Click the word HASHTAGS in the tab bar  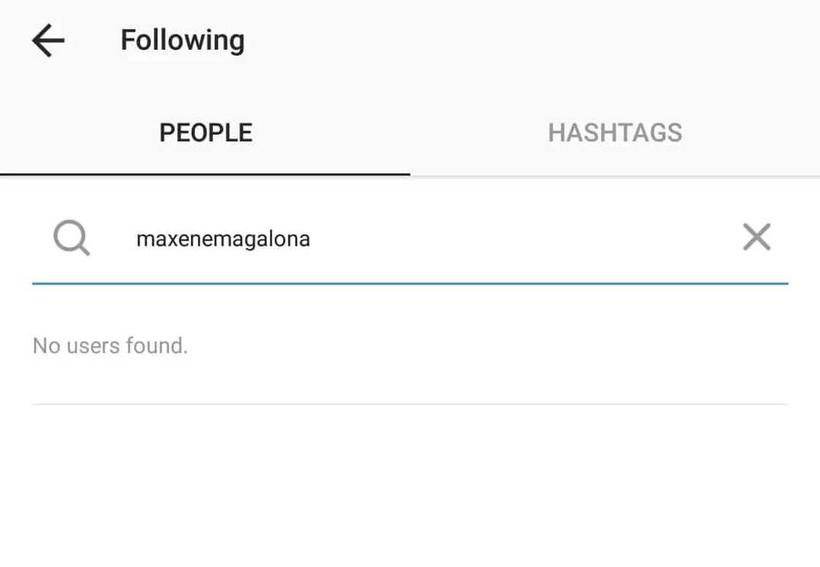tap(615, 132)
